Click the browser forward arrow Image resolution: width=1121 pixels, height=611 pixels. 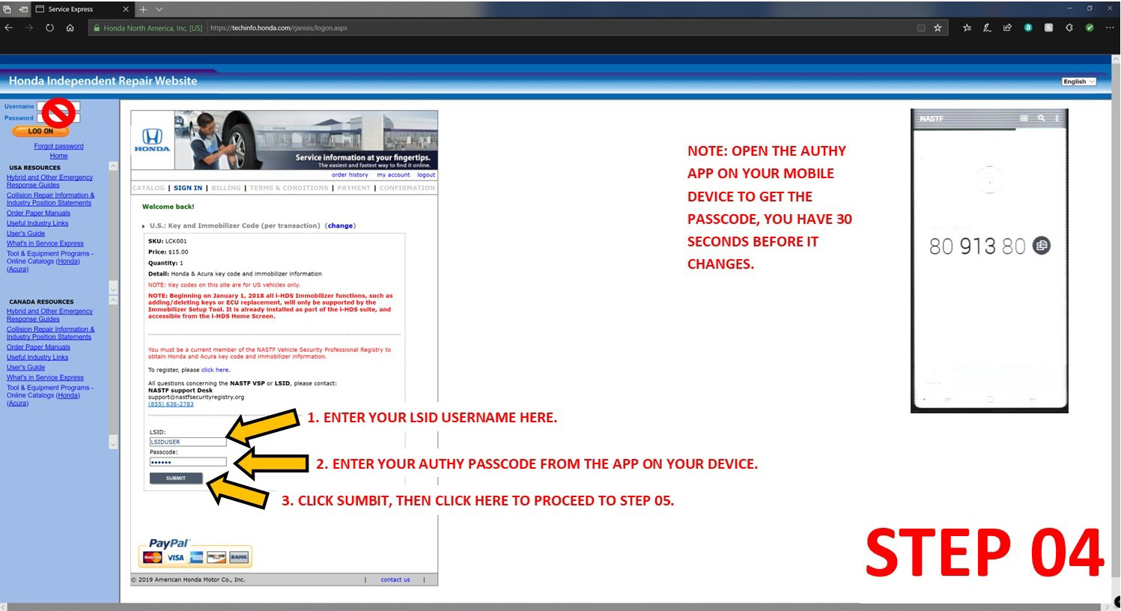(x=28, y=28)
